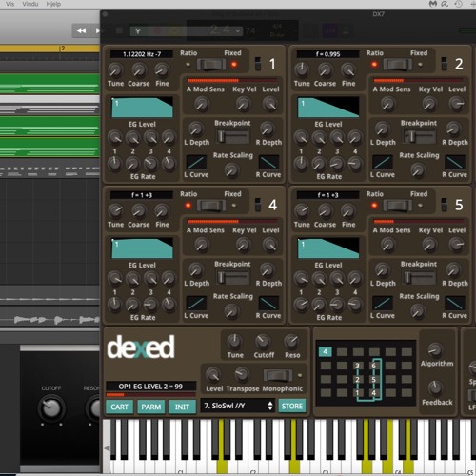Click operator 1 Tune knob
This screenshot has width=476, height=476.
tap(115, 69)
